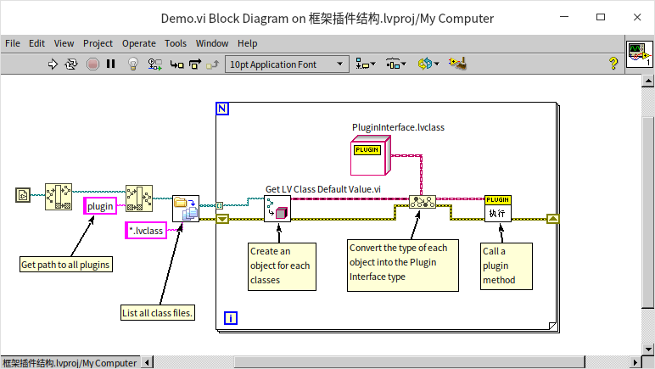Expand the Distribute Objects dropdown
655x369 pixels.
395,64
